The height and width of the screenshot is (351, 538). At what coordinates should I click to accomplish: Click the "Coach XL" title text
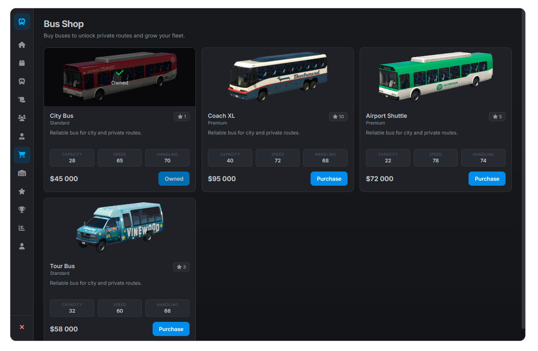click(222, 116)
